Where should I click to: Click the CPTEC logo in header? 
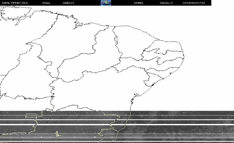coord(106,3)
